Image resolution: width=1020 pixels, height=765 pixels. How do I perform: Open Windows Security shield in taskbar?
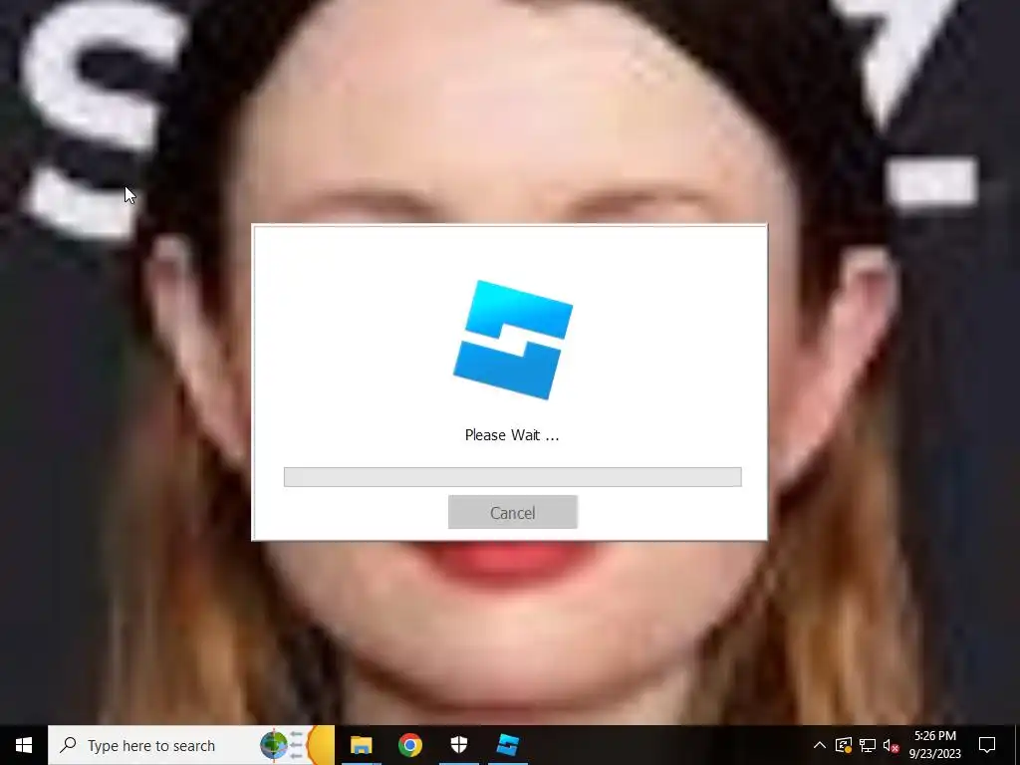pyautogui.click(x=458, y=745)
